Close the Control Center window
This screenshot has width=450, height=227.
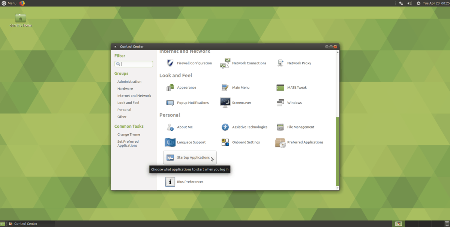pyautogui.click(x=335, y=46)
